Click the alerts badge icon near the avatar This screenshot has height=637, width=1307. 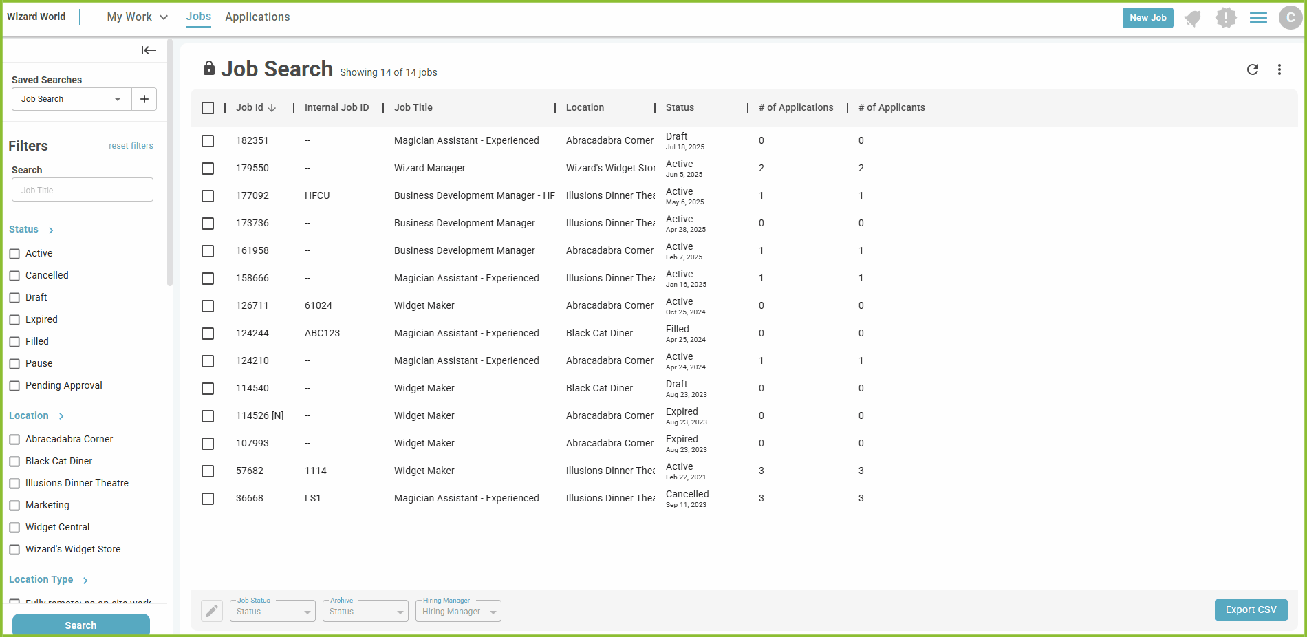click(1226, 18)
